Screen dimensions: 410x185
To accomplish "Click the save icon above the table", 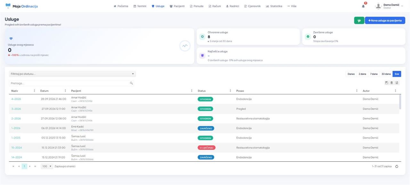I will pos(387,83).
